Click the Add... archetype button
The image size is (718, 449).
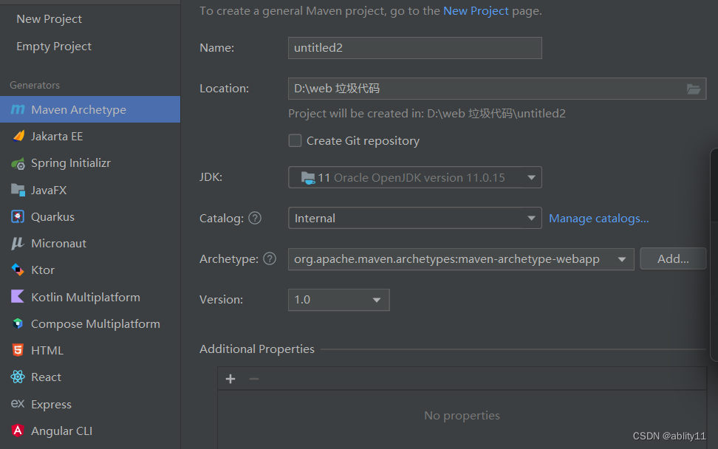click(x=673, y=259)
